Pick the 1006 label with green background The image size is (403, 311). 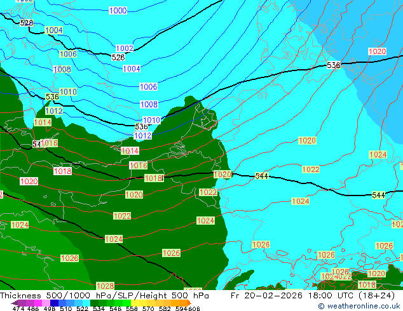click(68, 54)
